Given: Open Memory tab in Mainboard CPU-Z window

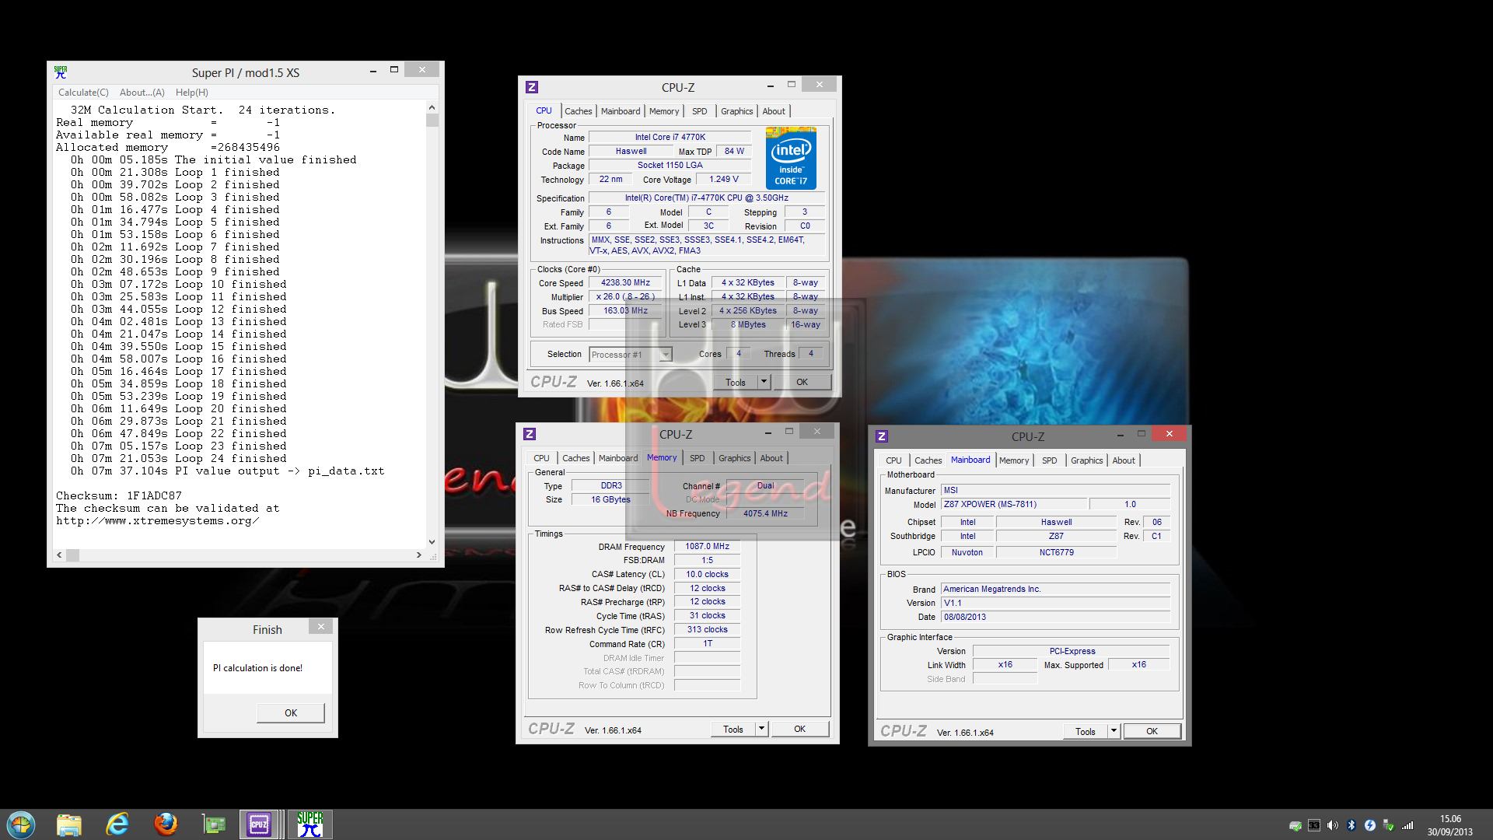Looking at the screenshot, I should coord(1014,460).
